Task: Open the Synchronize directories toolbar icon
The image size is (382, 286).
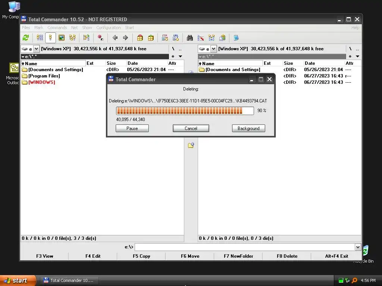Action: [212, 38]
